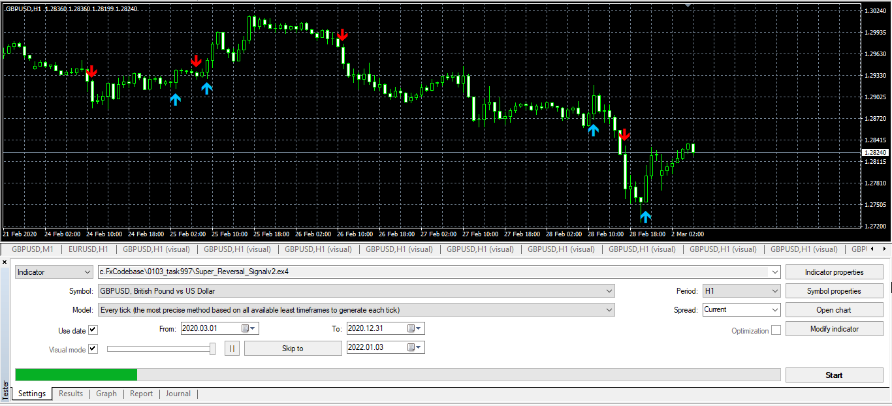Expand the Period H1 dropdown
Screen dimensions: 892x406
741,291
